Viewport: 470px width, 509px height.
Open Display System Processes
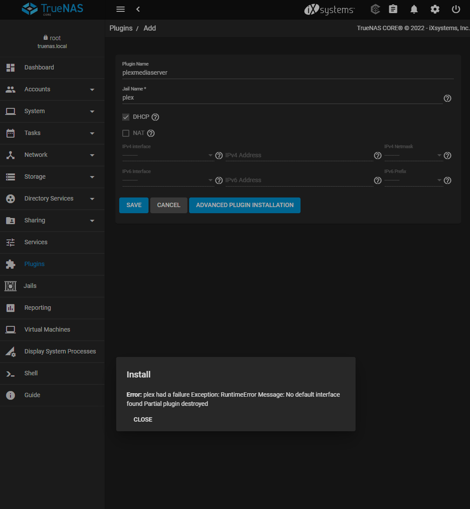click(52, 352)
